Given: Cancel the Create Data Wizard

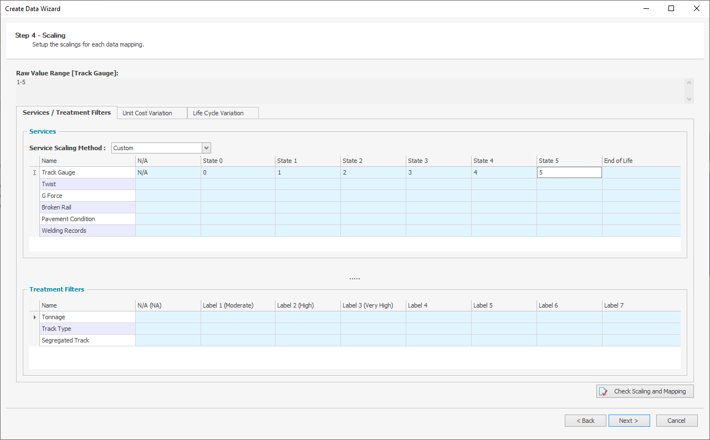Looking at the screenshot, I should (x=676, y=420).
